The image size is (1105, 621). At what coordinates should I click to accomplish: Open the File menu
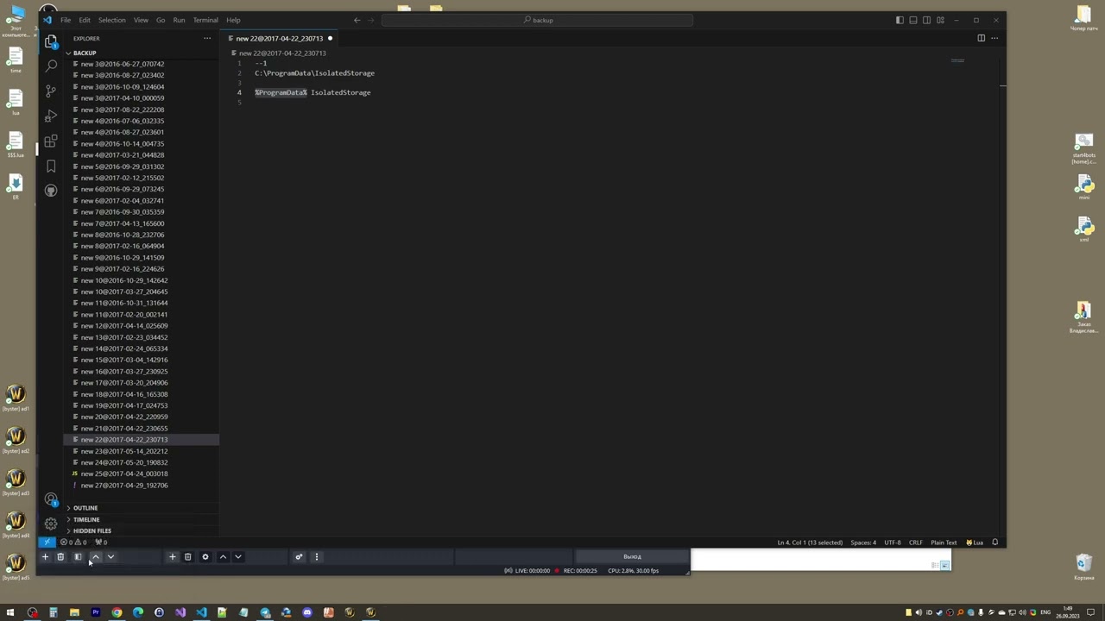click(66, 20)
